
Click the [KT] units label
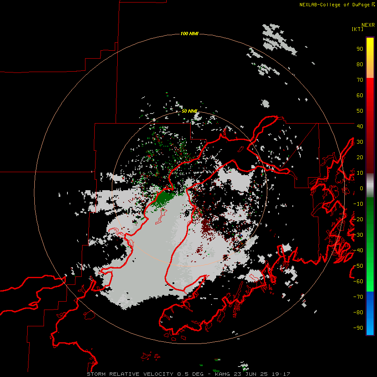pyautogui.click(x=358, y=29)
